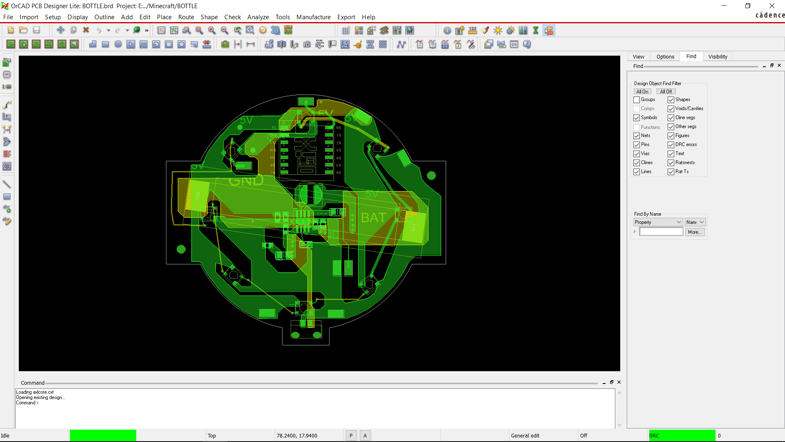Open the Route menu
The image size is (785, 442).
click(x=186, y=17)
